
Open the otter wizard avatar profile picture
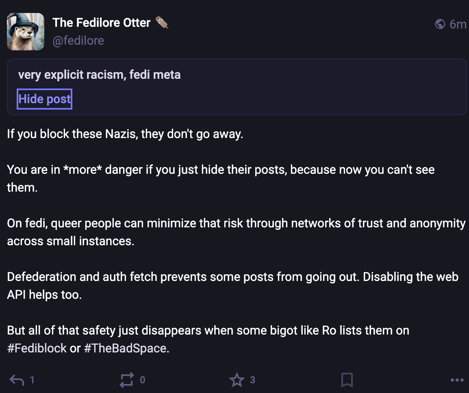(x=26, y=32)
